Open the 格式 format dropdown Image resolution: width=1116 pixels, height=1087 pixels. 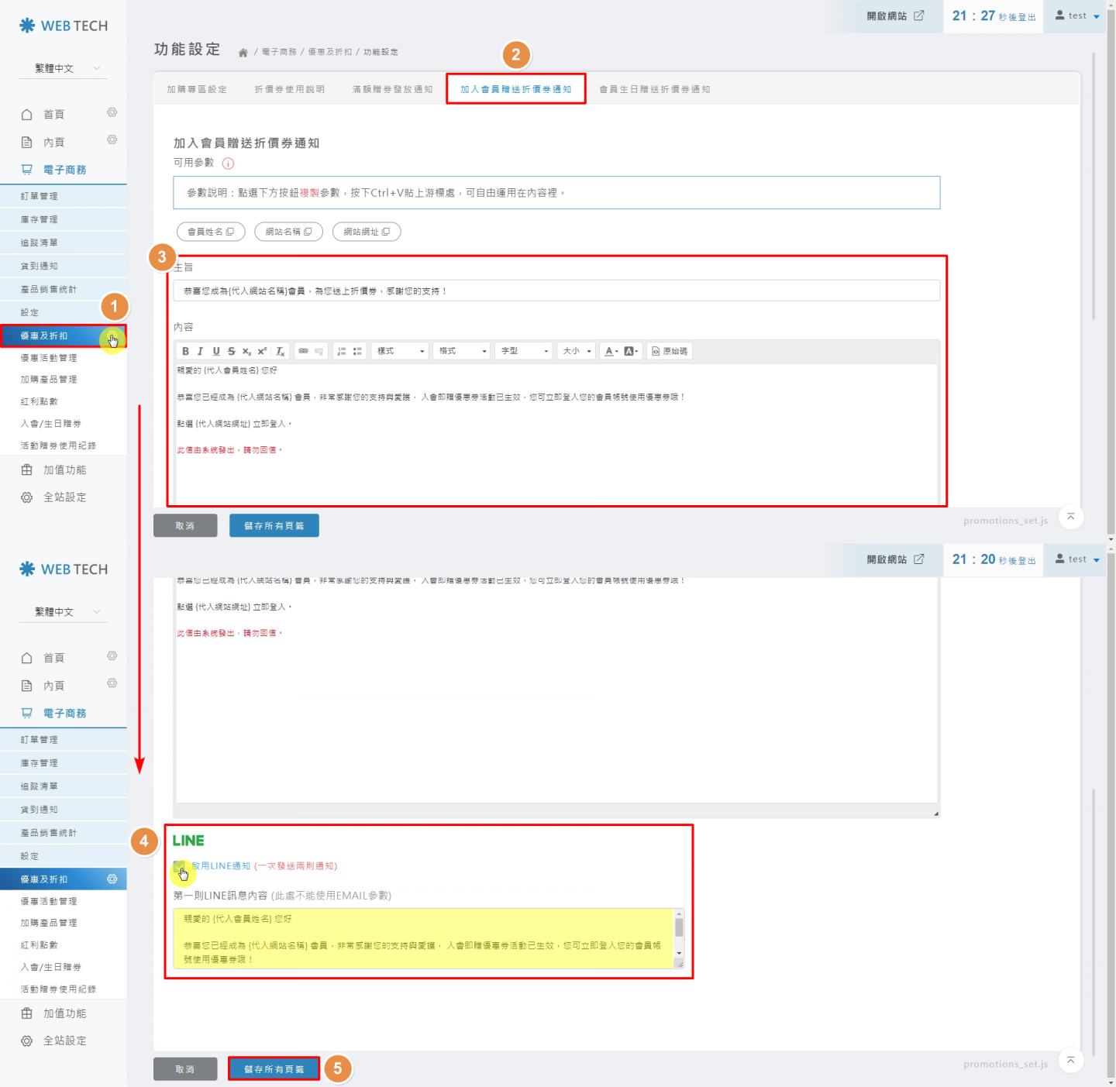point(462,351)
